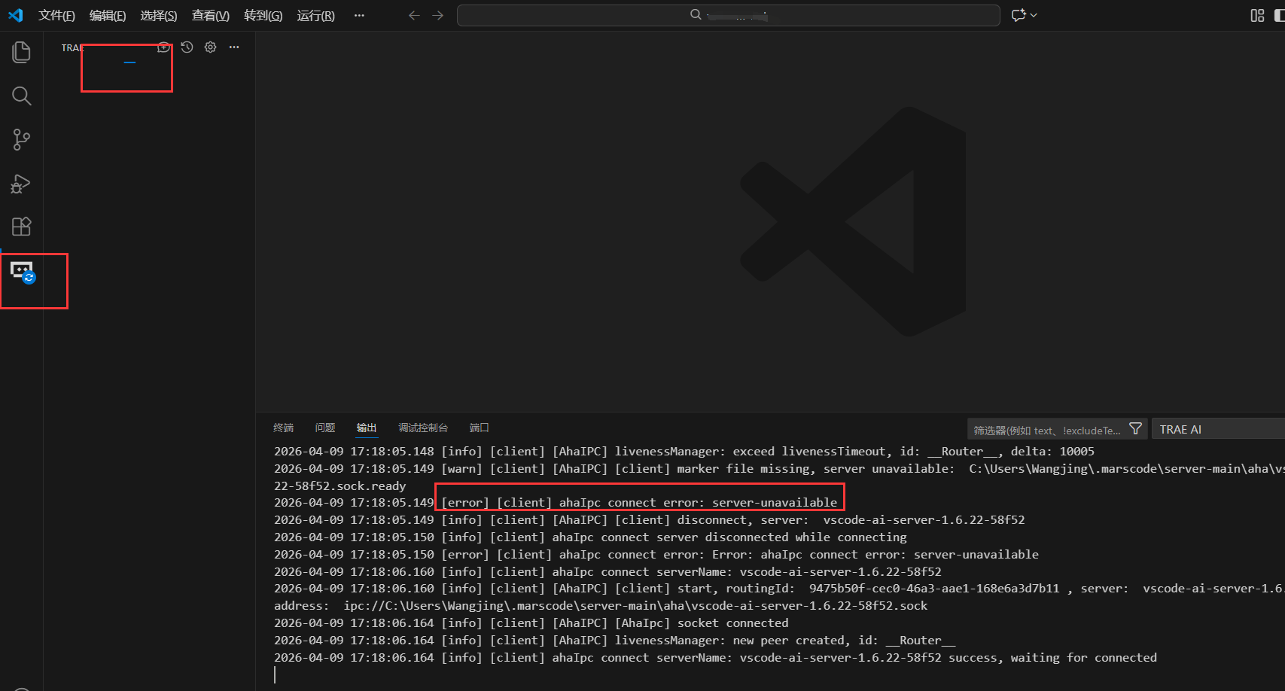Click the output filter text field
Viewport: 1285px width, 691px height.
click(x=1046, y=430)
